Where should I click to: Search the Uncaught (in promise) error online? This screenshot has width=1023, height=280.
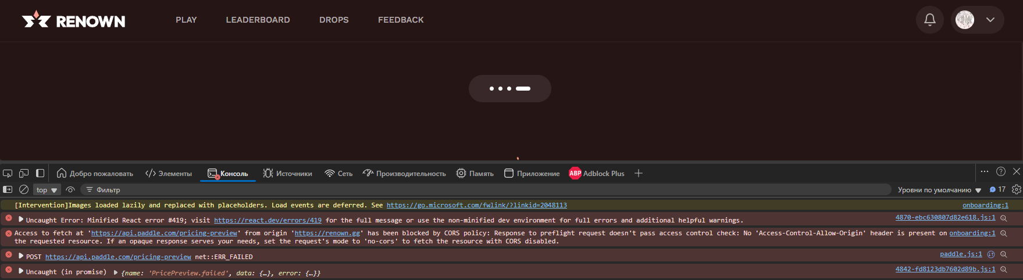[1003, 269]
